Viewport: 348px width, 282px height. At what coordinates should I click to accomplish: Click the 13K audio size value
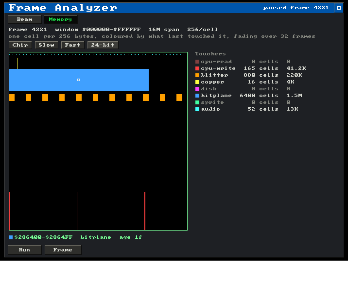pyautogui.click(x=292, y=109)
